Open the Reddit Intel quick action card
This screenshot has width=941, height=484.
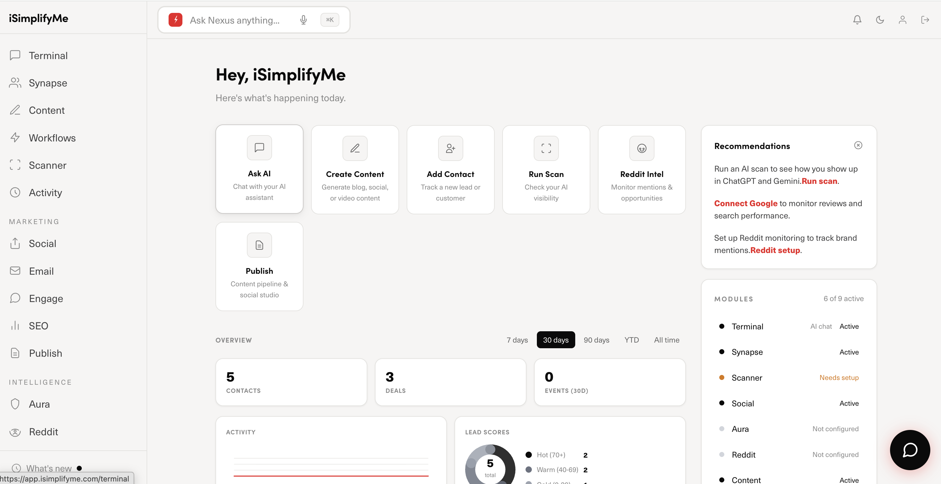[642, 170]
